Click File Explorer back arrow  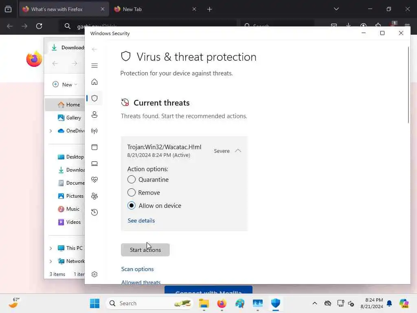coord(55,63)
